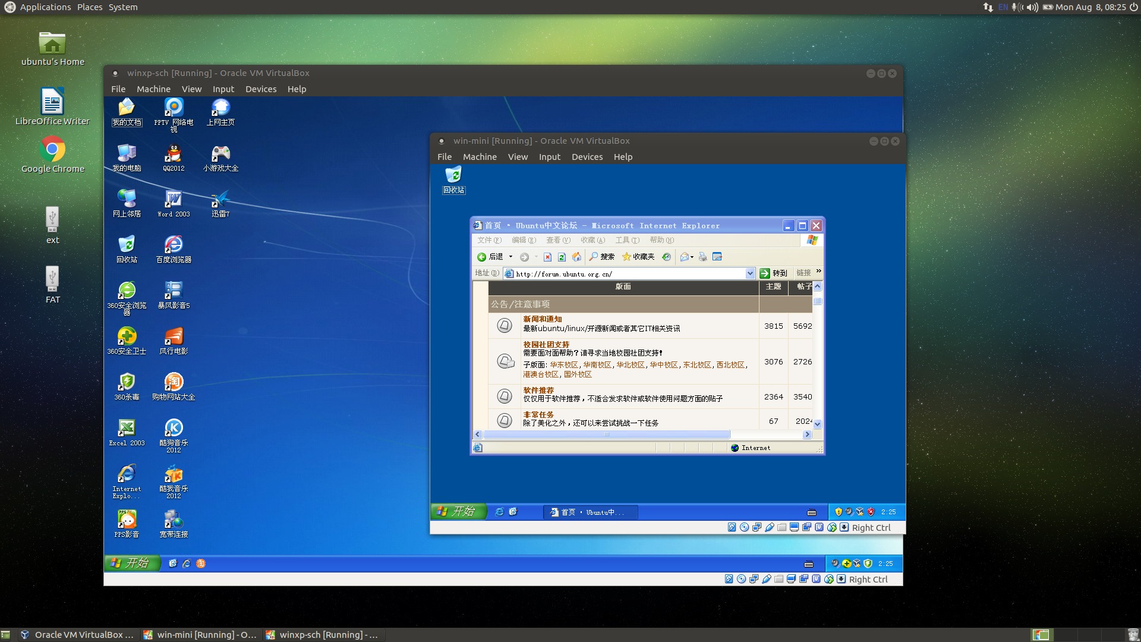The height and width of the screenshot is (642, 1141).
Task: Open 校园社团支持 forum link
Action: coord(546,345)
